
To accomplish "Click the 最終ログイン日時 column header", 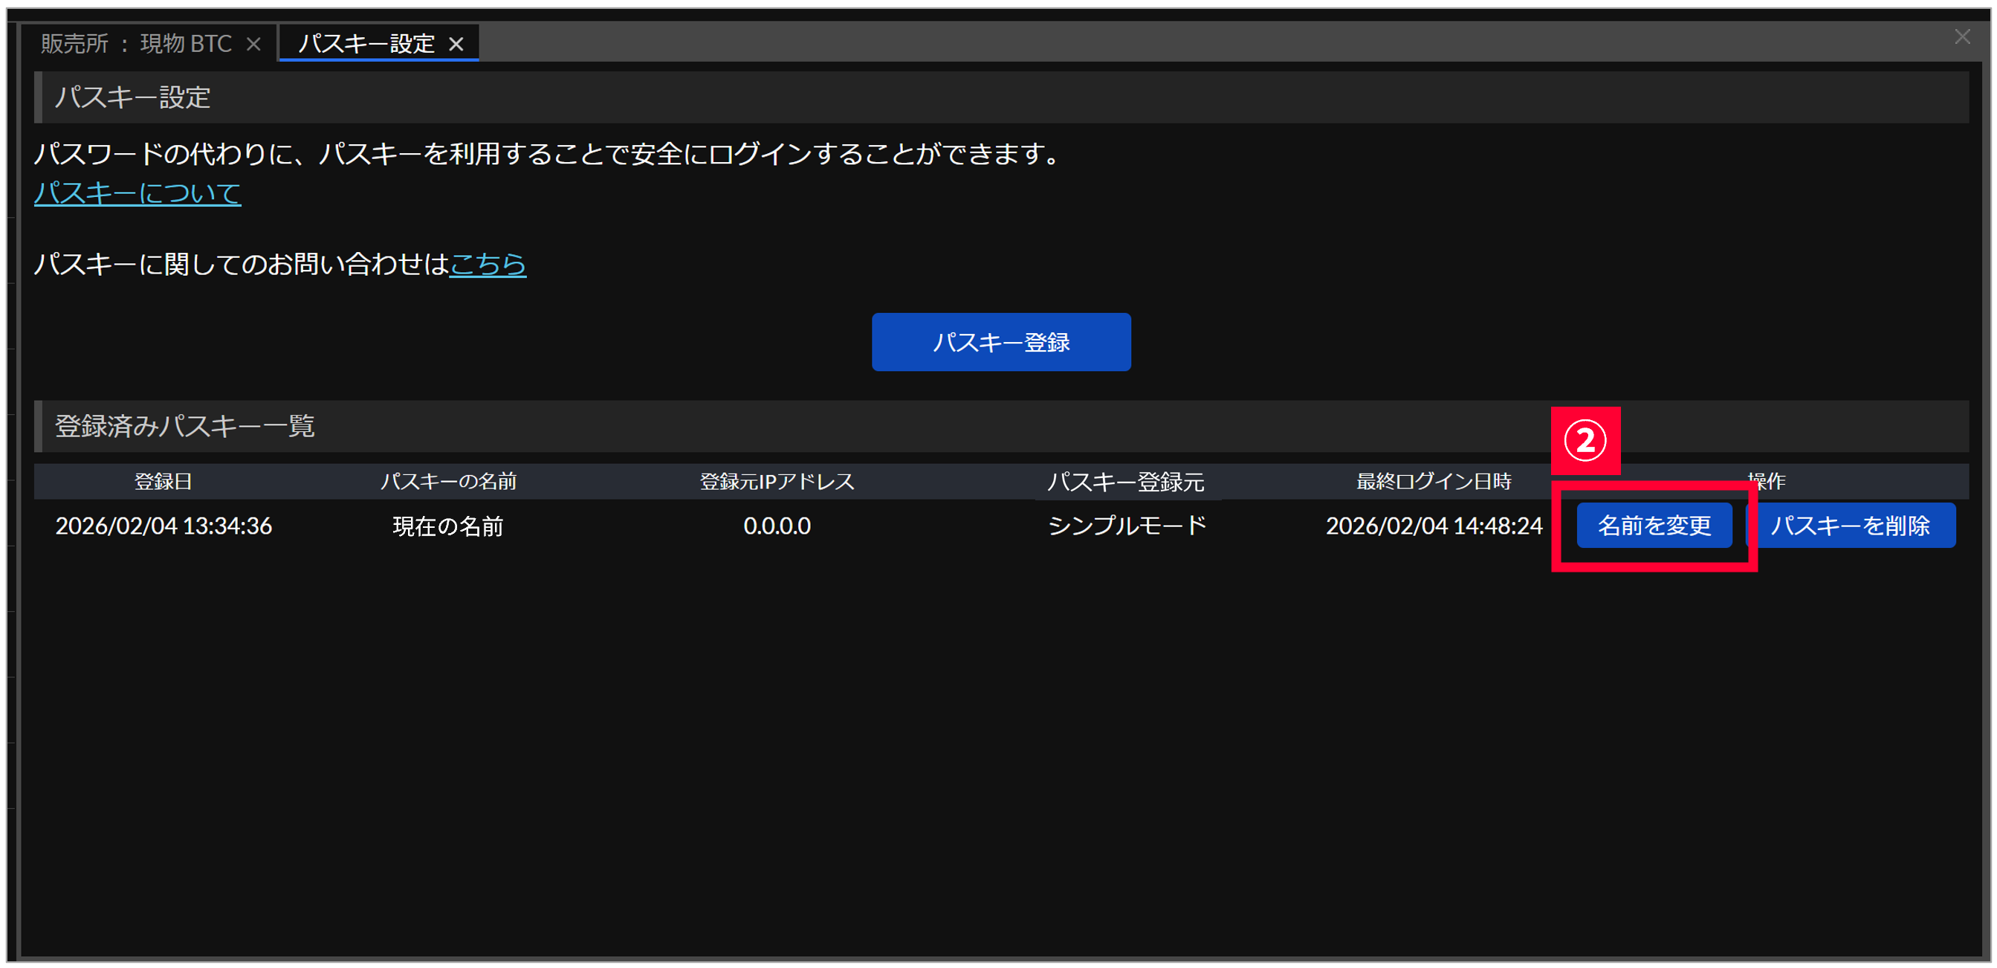I will coord(1434,482).
